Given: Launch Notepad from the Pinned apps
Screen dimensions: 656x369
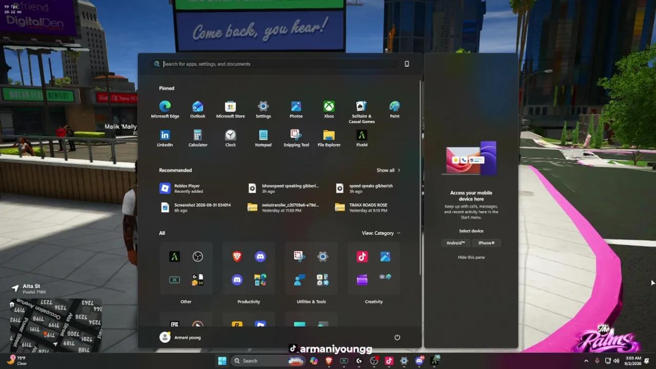Looking at the screenshot, I should point(263,138).
